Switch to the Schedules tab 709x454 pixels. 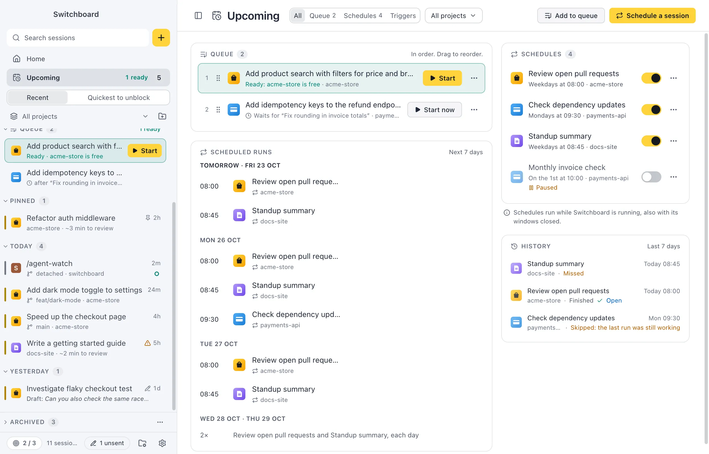[363, 16]
